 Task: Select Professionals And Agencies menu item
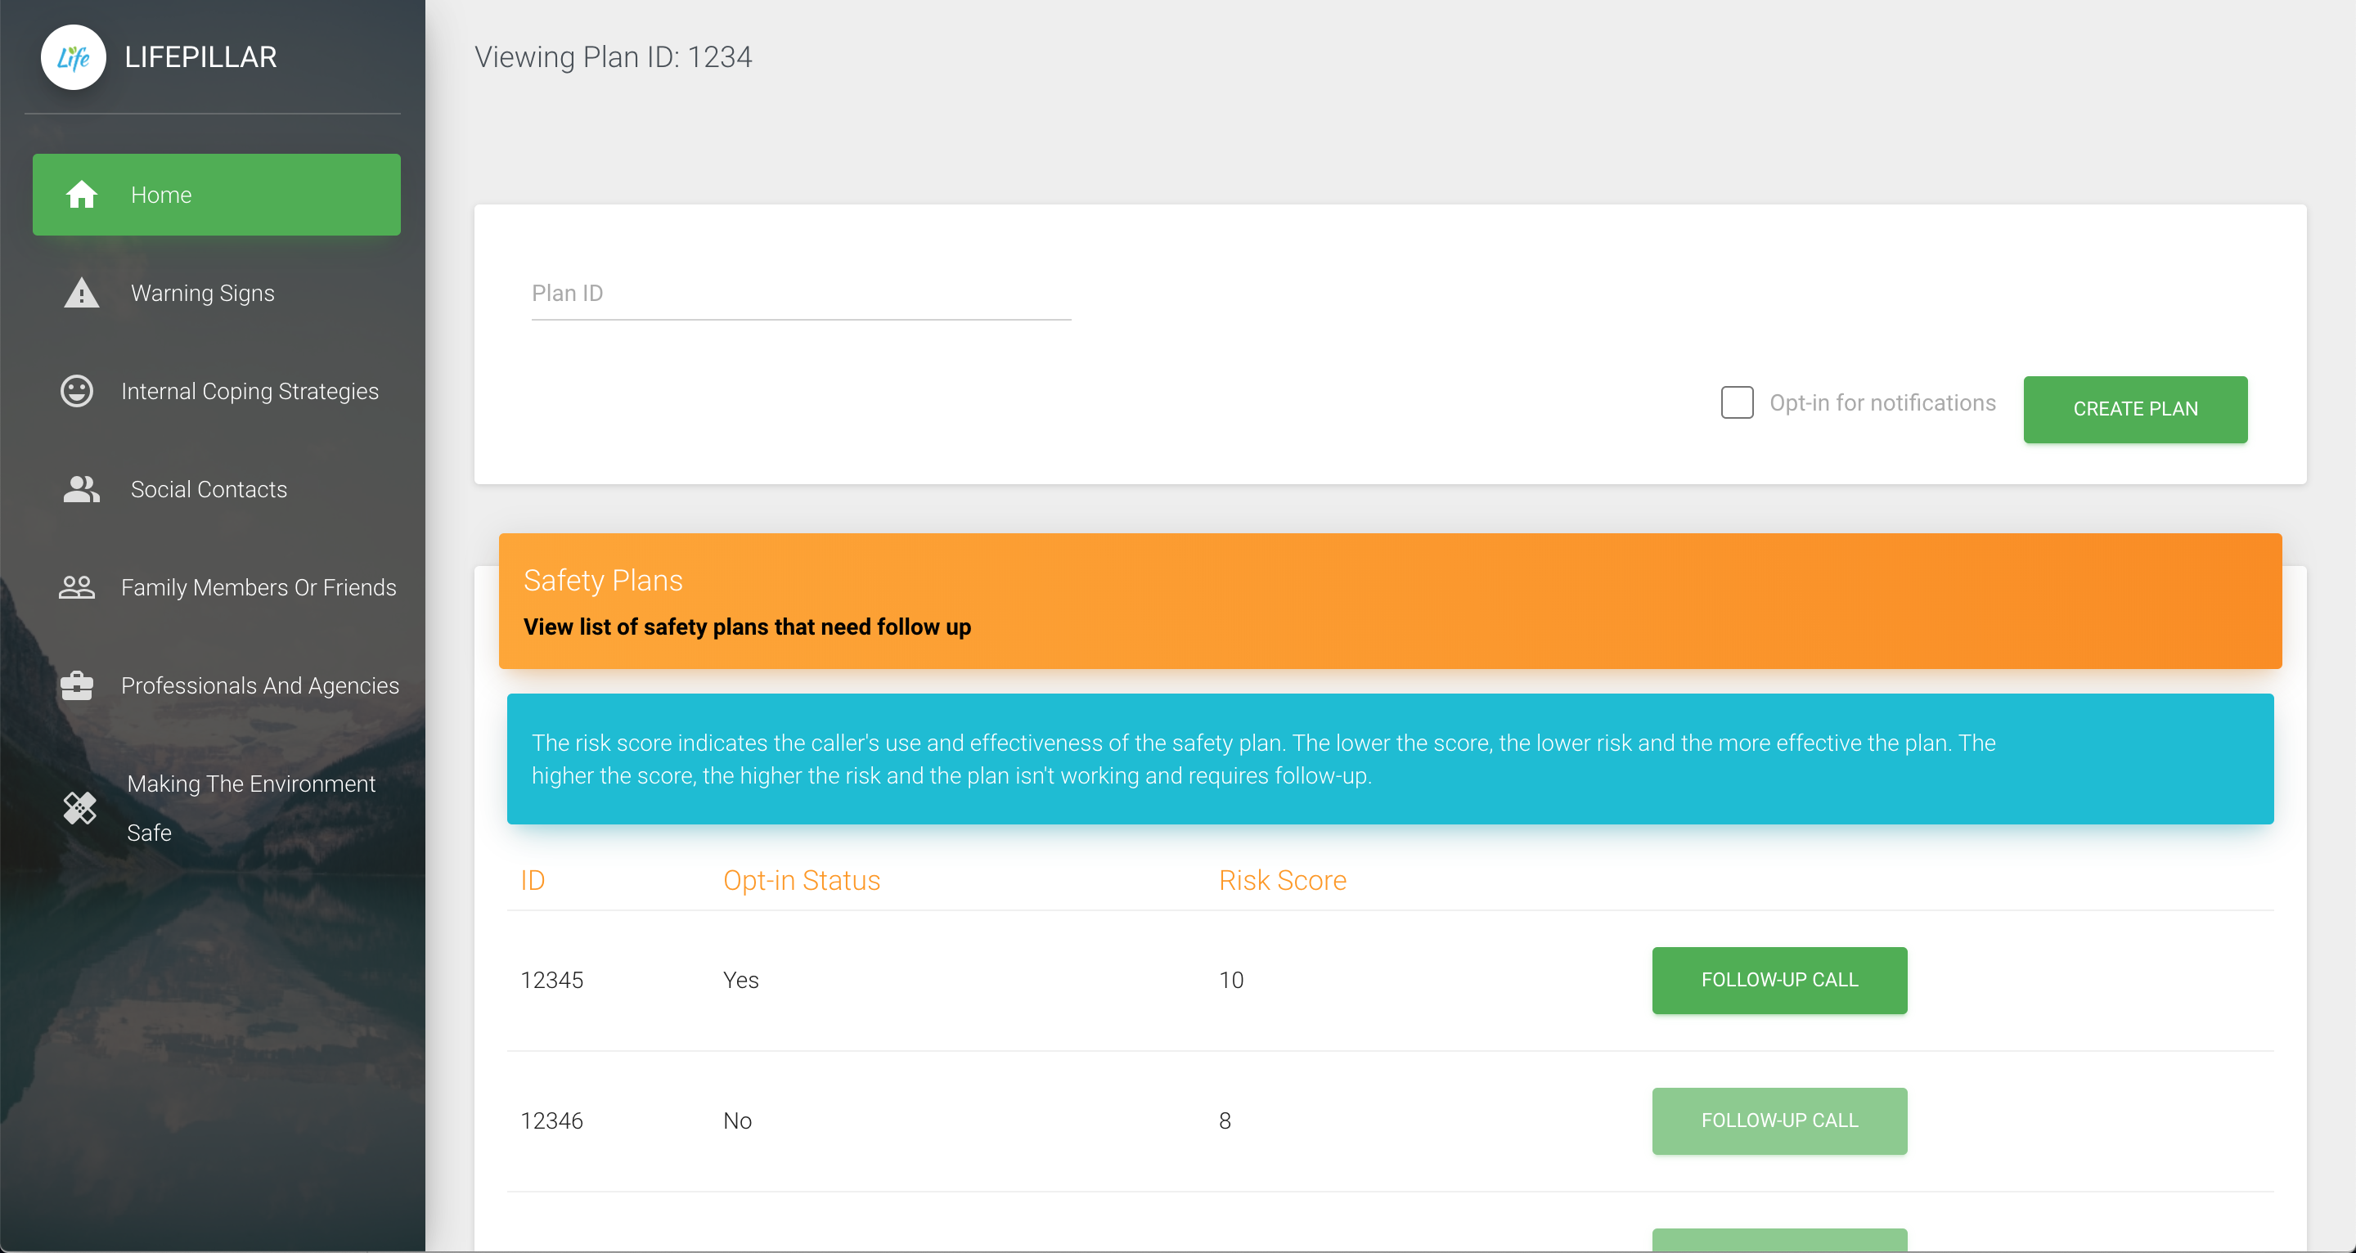260,686
